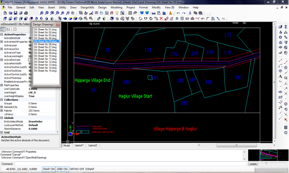Open the File menu
This screenshot has width=289, height=173.
[x=10, y=7]
